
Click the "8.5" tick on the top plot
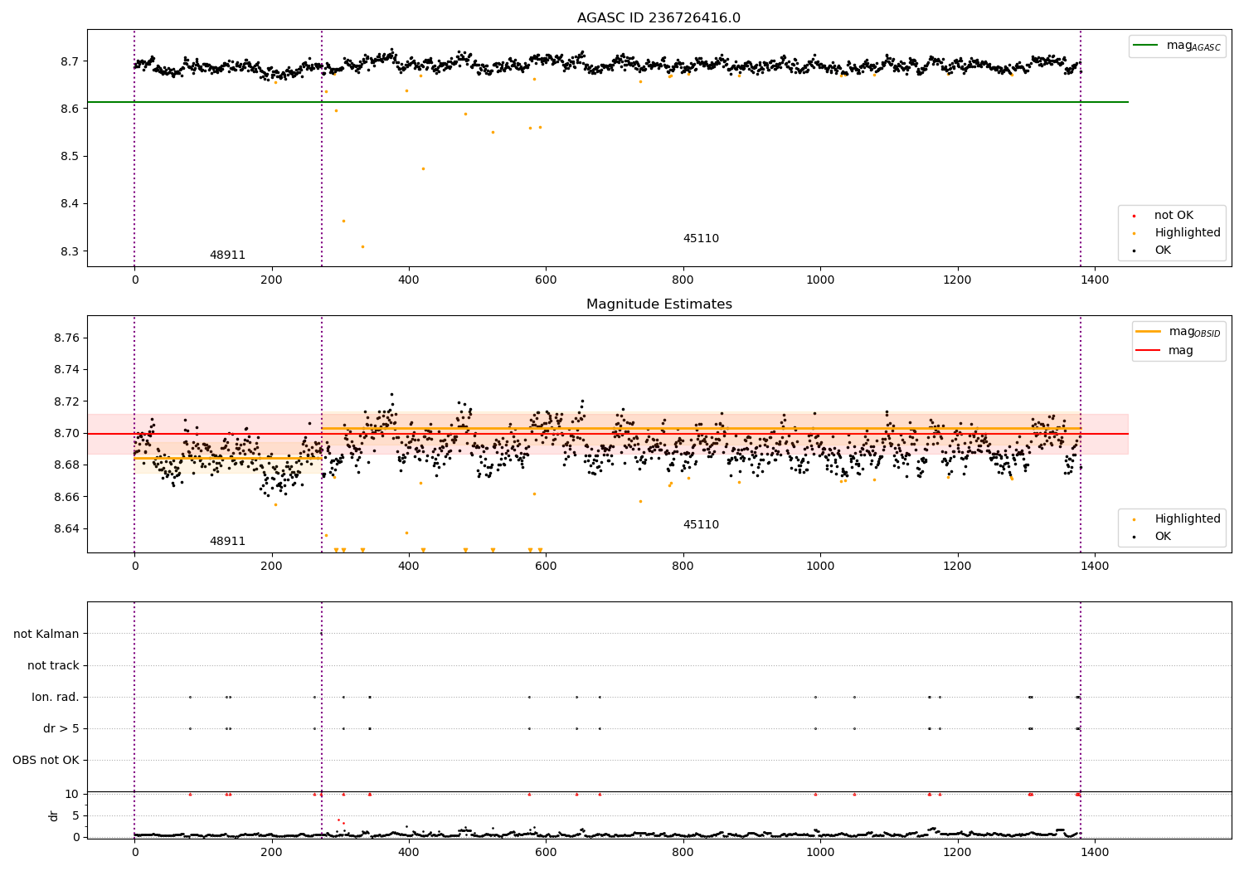70,157
